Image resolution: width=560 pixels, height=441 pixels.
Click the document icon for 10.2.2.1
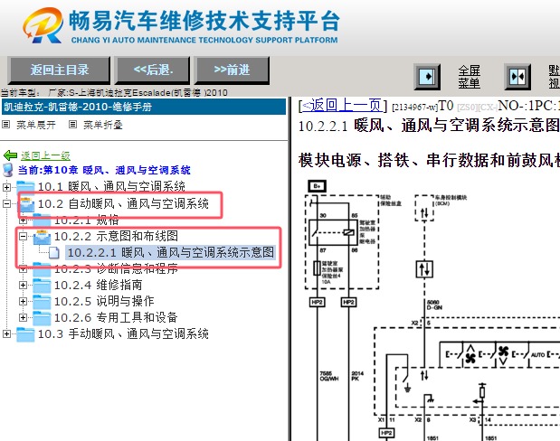click(53, 253)
